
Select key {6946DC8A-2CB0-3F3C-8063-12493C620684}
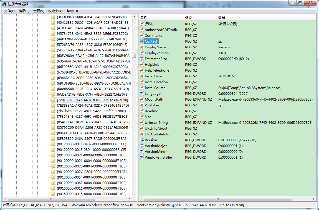(x=93, y=78)
